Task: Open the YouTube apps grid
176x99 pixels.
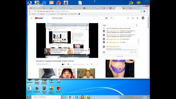Action: tap(133, 18)
